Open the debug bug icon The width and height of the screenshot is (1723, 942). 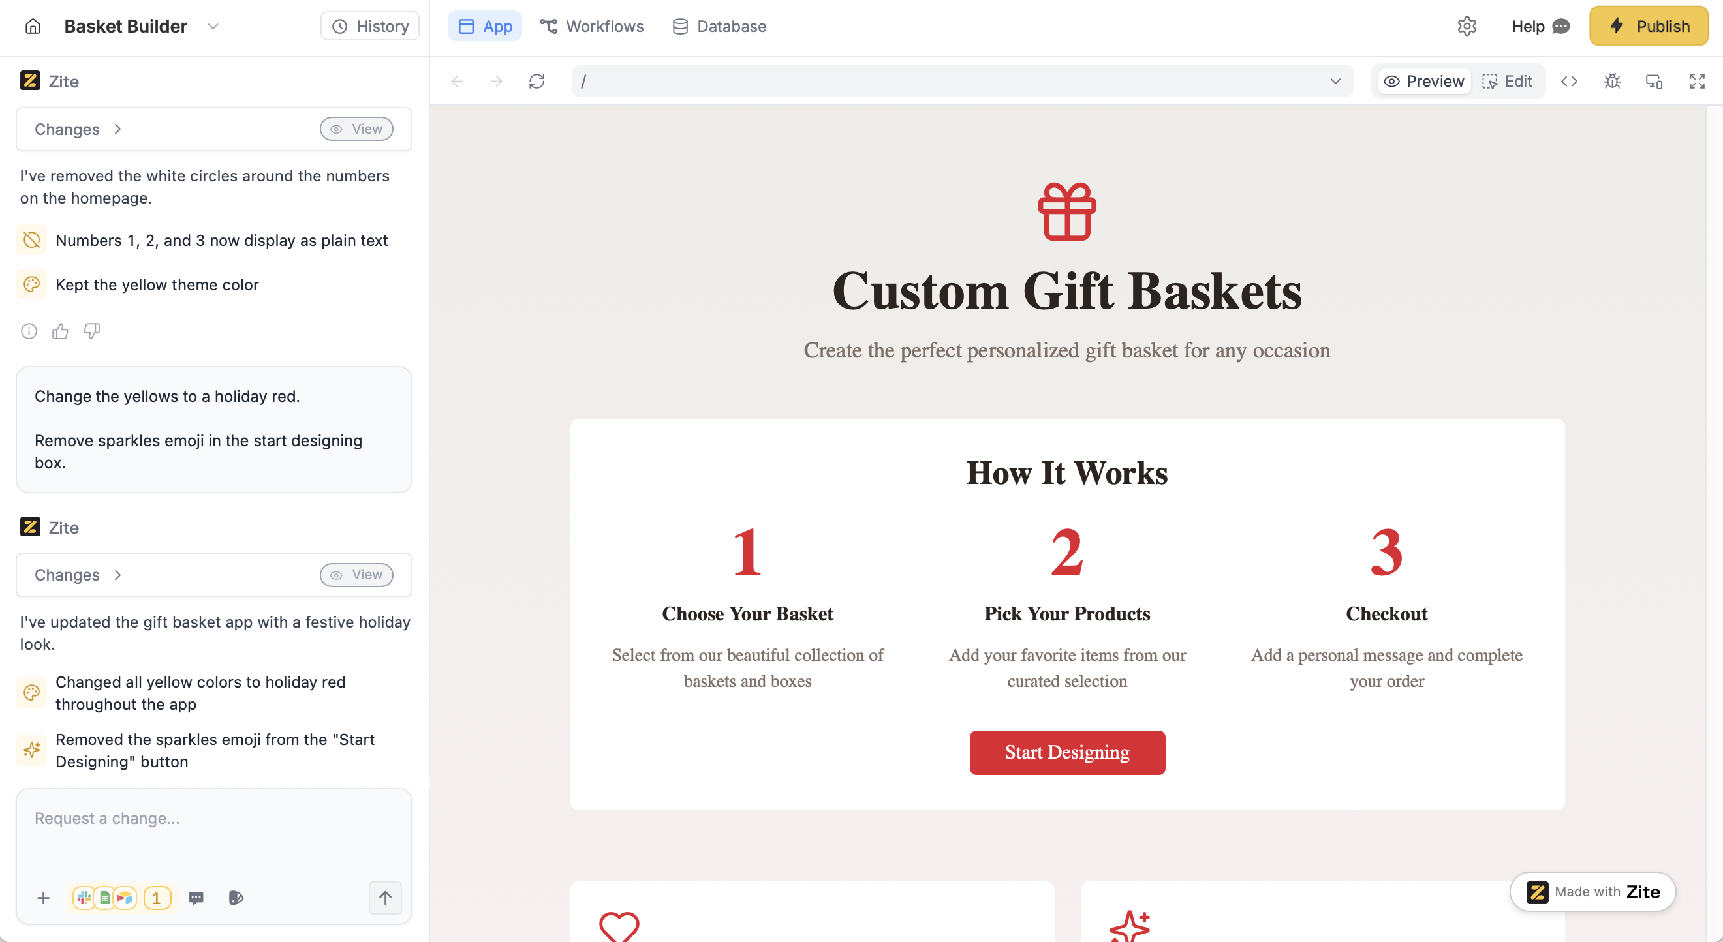[x=1612, y=81]
